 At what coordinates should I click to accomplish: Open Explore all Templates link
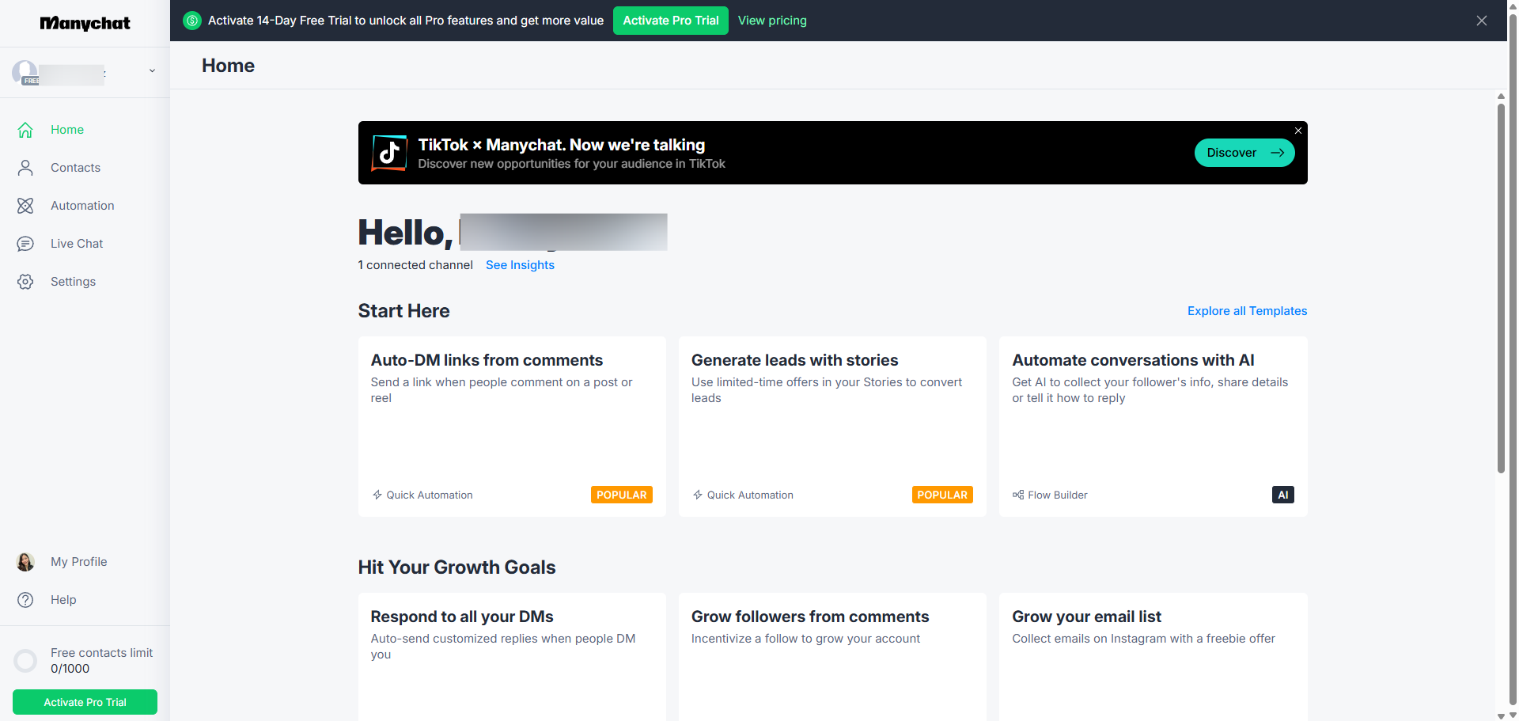point(1247,311)
